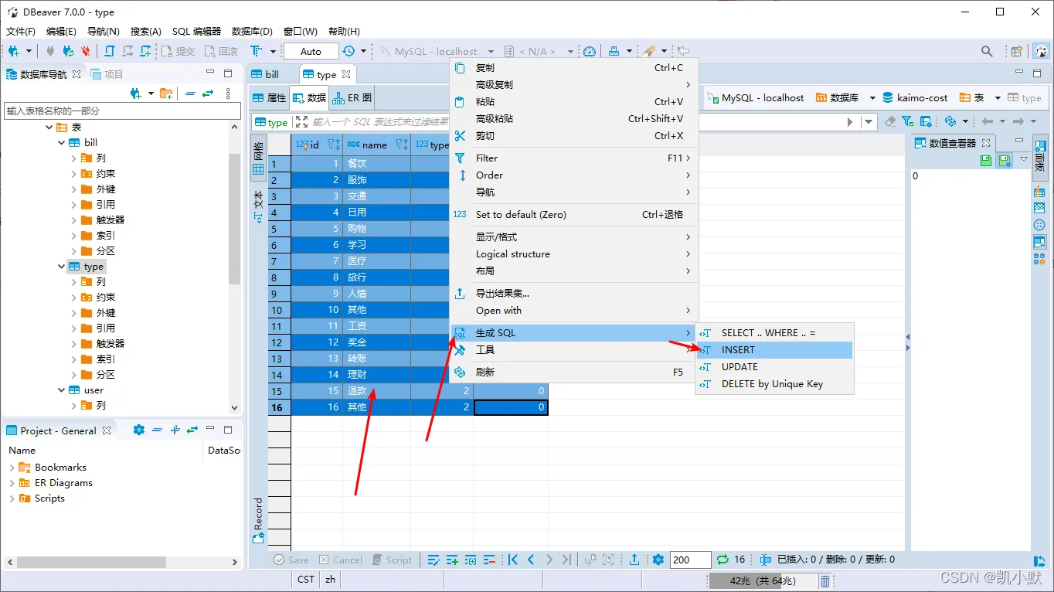Click MySQL - localhost breadcrumb link

[x=755, y=98]
